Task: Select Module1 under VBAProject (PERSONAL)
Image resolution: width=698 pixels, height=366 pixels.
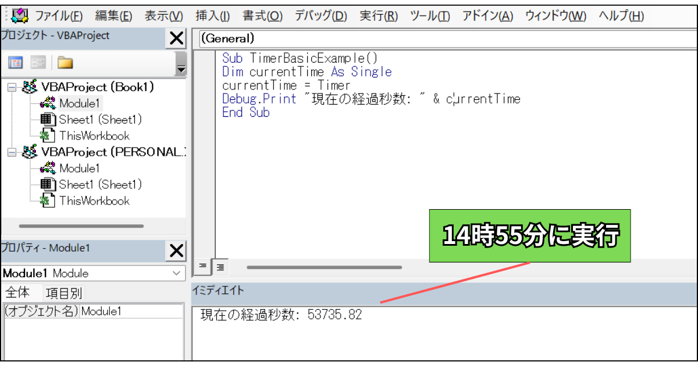Action: 80,168
